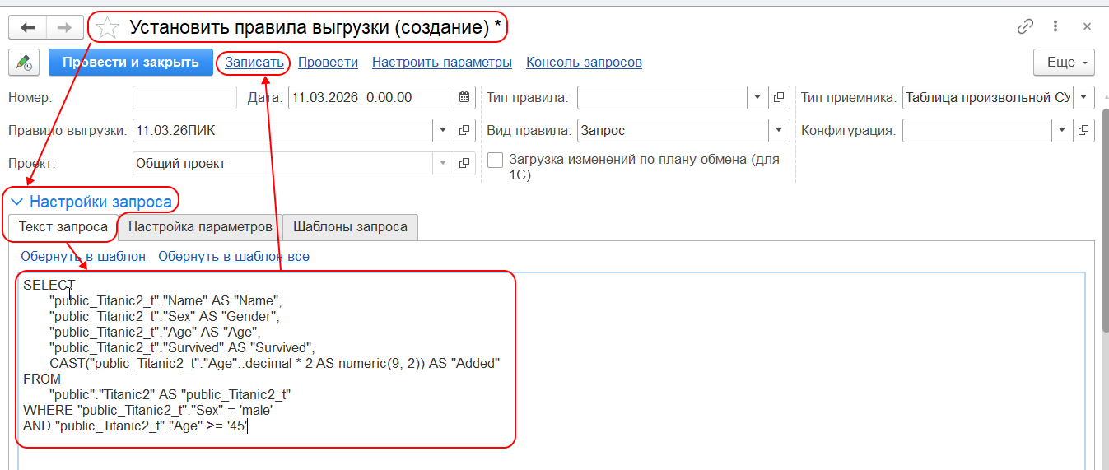Copy link using the chain icon
1109x470 pixels.
[x=1025, y=26]
